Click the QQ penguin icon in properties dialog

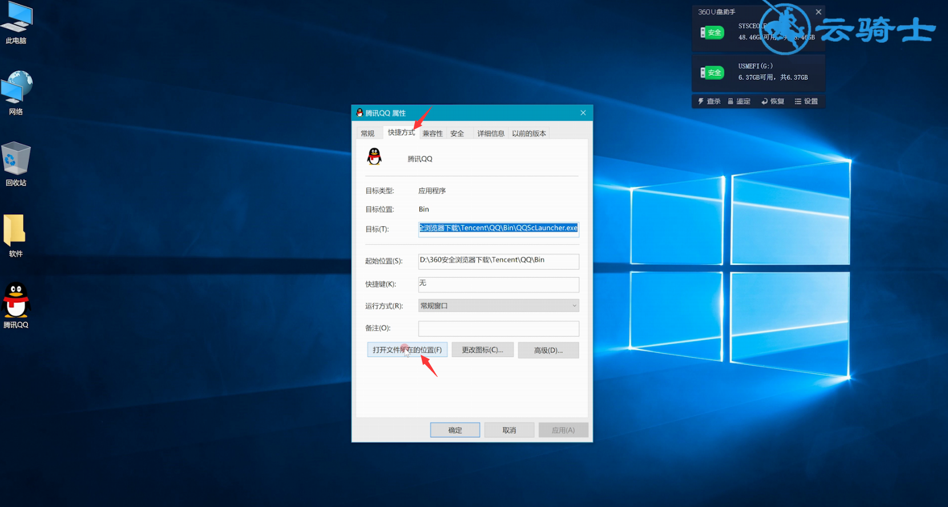coord(374,156)
